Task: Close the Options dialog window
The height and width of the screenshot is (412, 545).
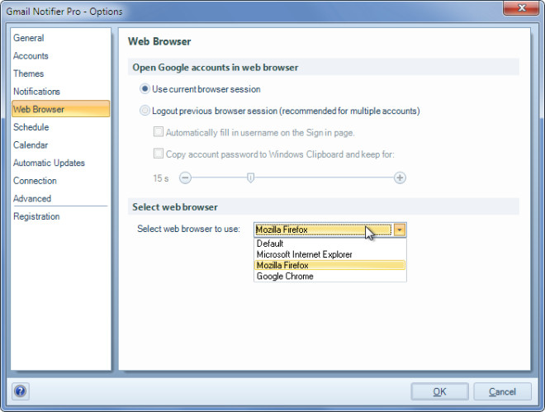Action: coord(521,7)
